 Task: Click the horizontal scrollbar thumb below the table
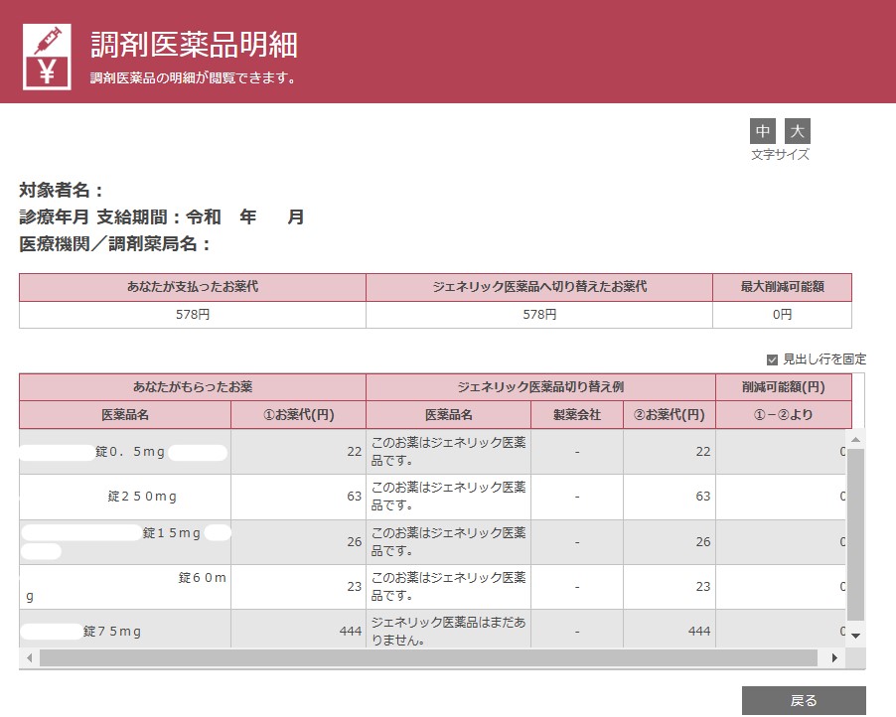pos(427,657)
